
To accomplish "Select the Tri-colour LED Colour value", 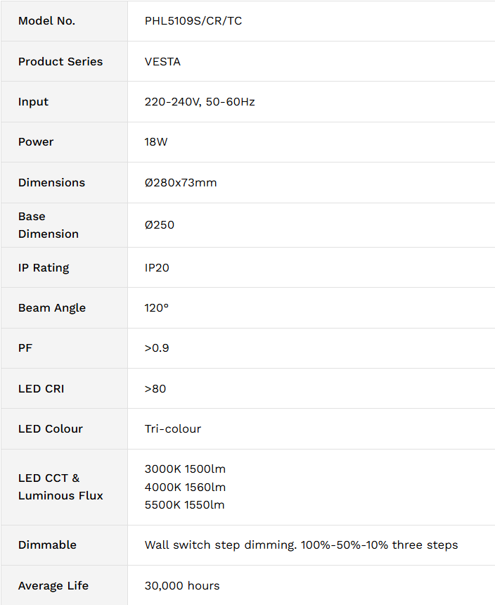I will (x=173, y=428).
